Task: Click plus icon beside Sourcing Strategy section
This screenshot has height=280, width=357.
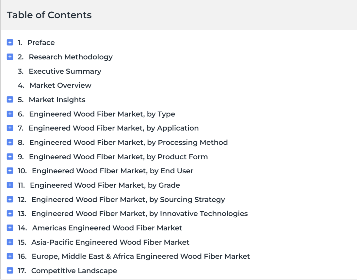Action: (10, 199)
